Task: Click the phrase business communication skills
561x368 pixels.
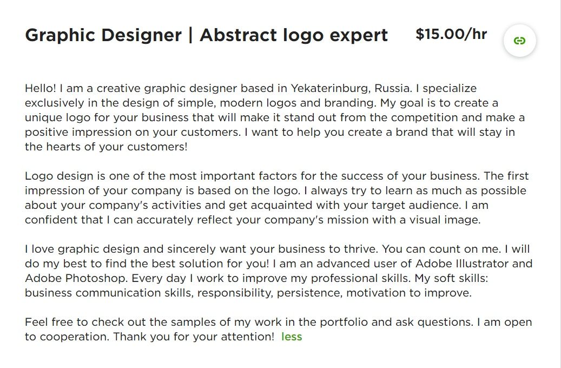Action: 109,293
